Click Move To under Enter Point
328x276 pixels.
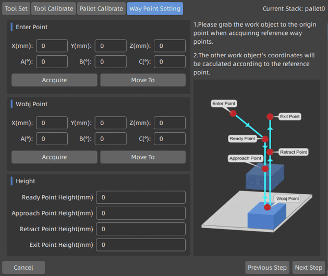click(143, 80)
